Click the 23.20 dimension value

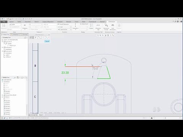tap(65, 73)
